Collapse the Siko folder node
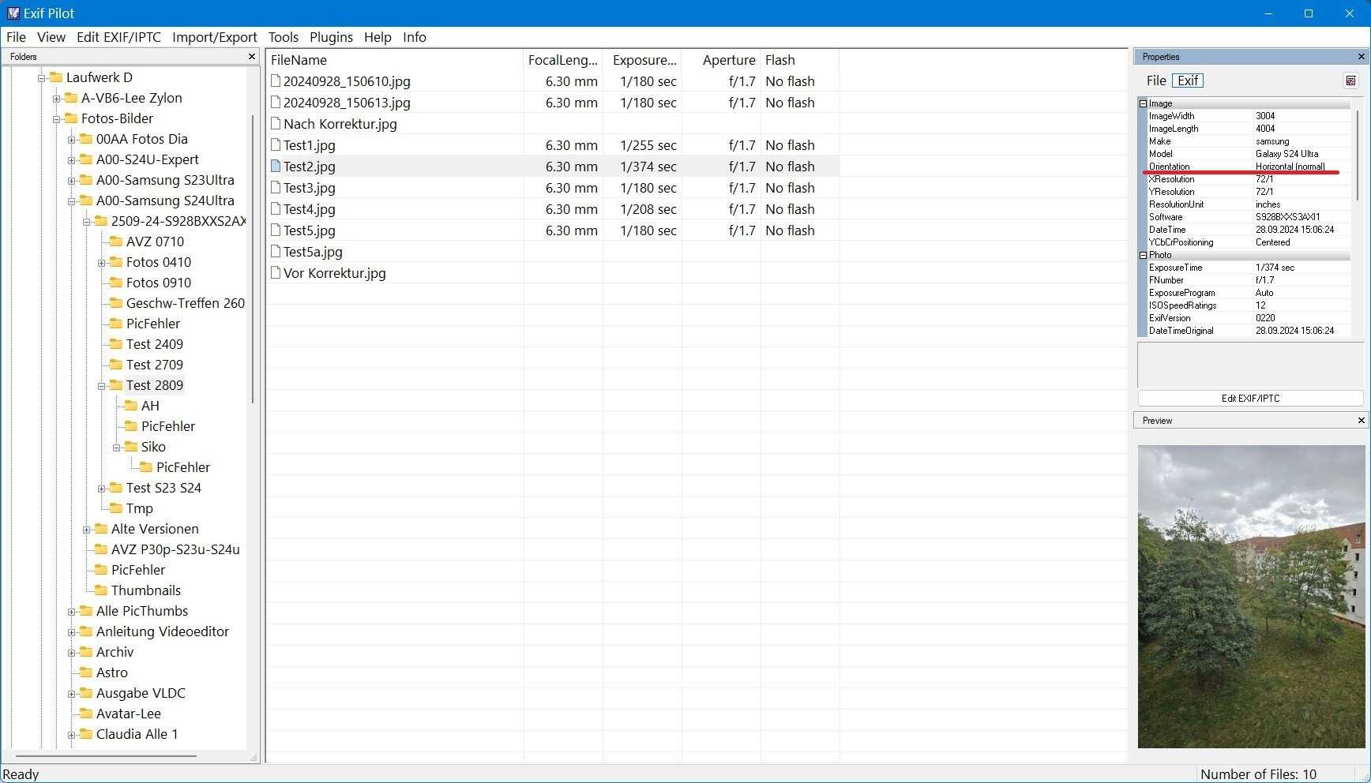The image size is (1371, 783). coord(116,448)
